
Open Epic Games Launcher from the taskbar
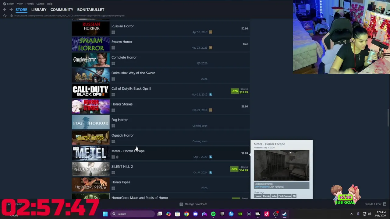pyautogui.click(x=222, y=214)
